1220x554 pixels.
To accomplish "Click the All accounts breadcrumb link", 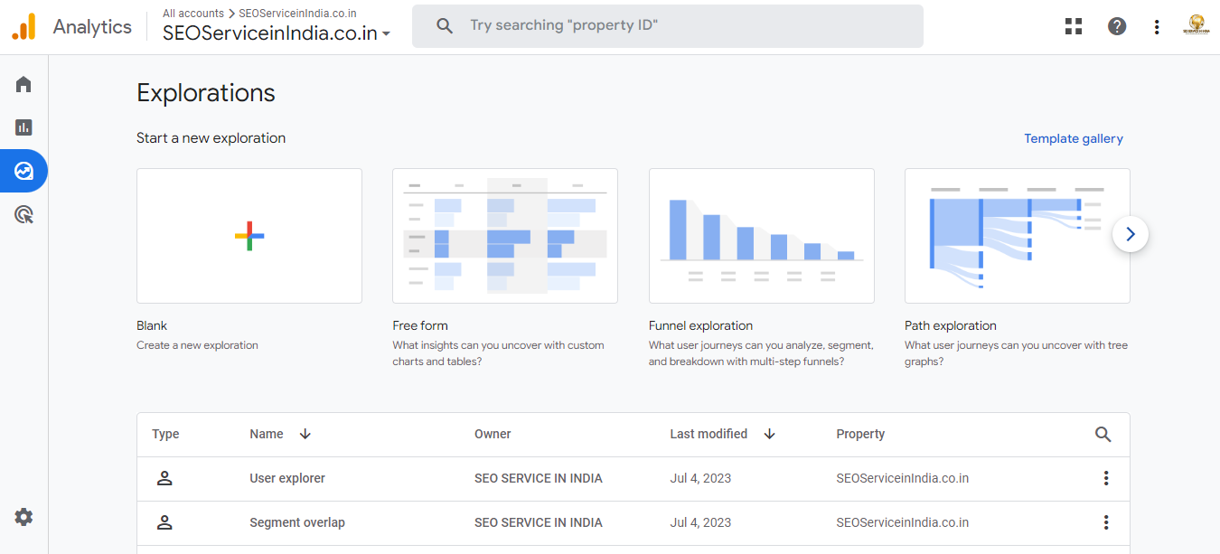I will coord(192,14).
